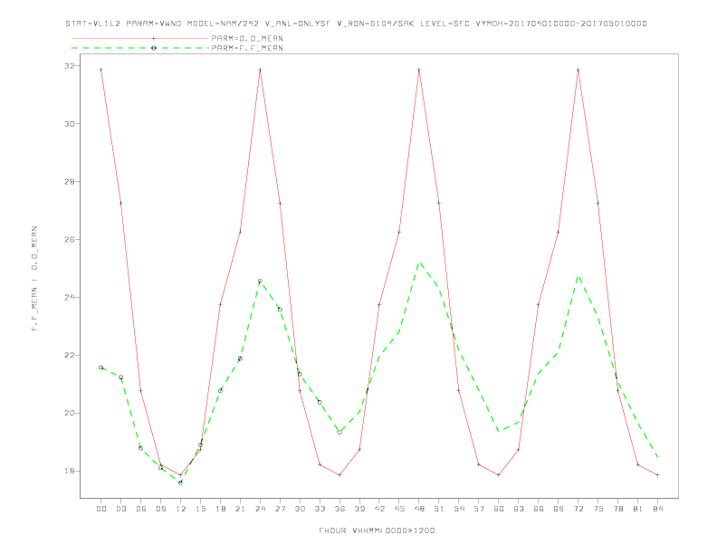The width and height of the screenshot is (717, 554).
Task: Click y-axis tick label 18
Action: (69, 471)
